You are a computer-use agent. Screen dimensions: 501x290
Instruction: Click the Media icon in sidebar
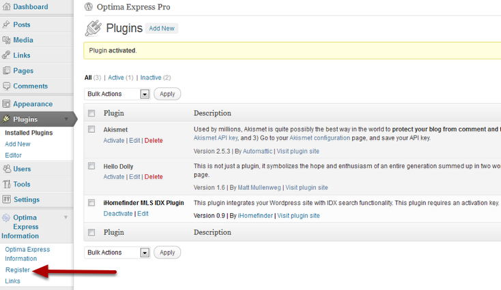tap(6, 40)
